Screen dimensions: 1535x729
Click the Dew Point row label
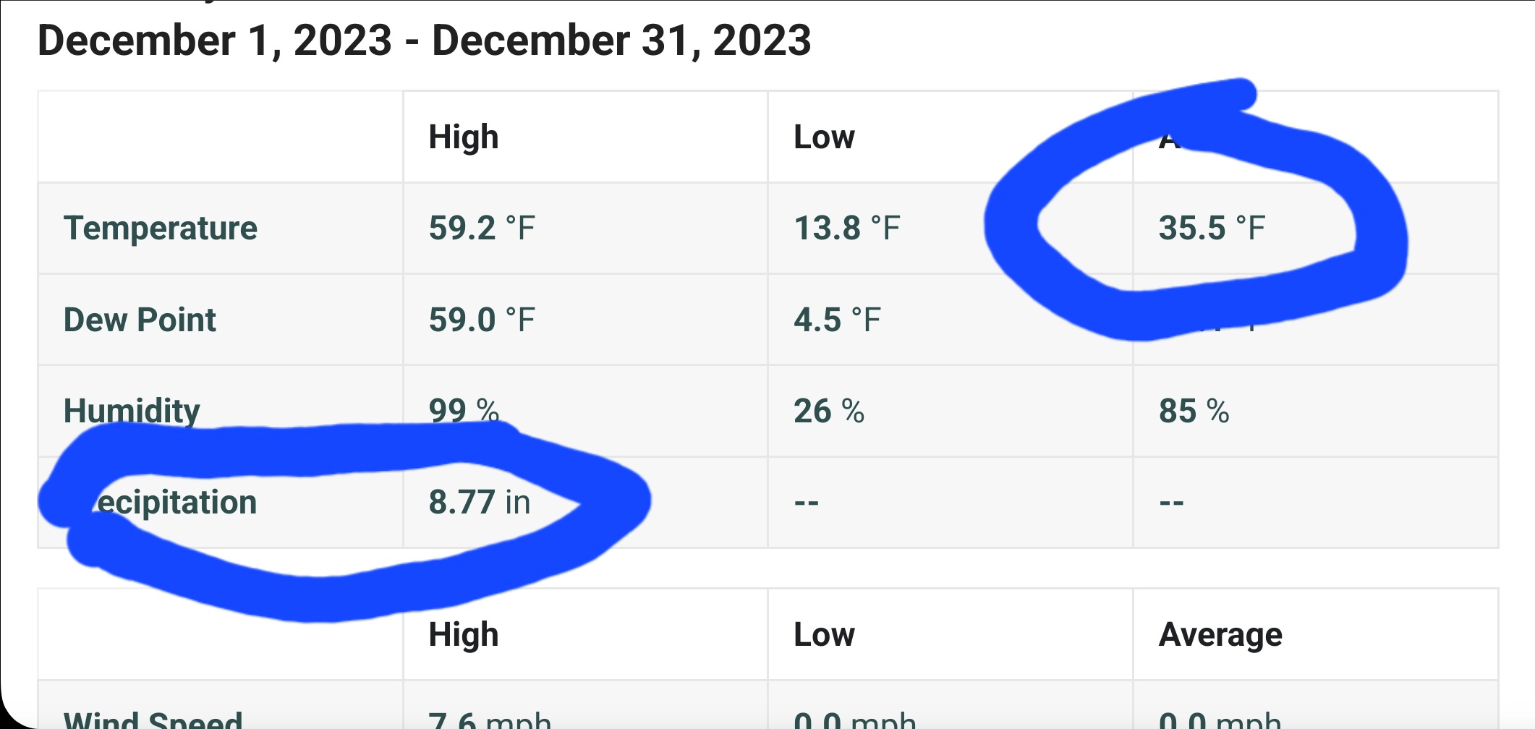140,320
